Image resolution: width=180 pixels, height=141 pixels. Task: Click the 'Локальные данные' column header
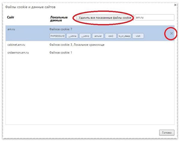tap(59, 19)
